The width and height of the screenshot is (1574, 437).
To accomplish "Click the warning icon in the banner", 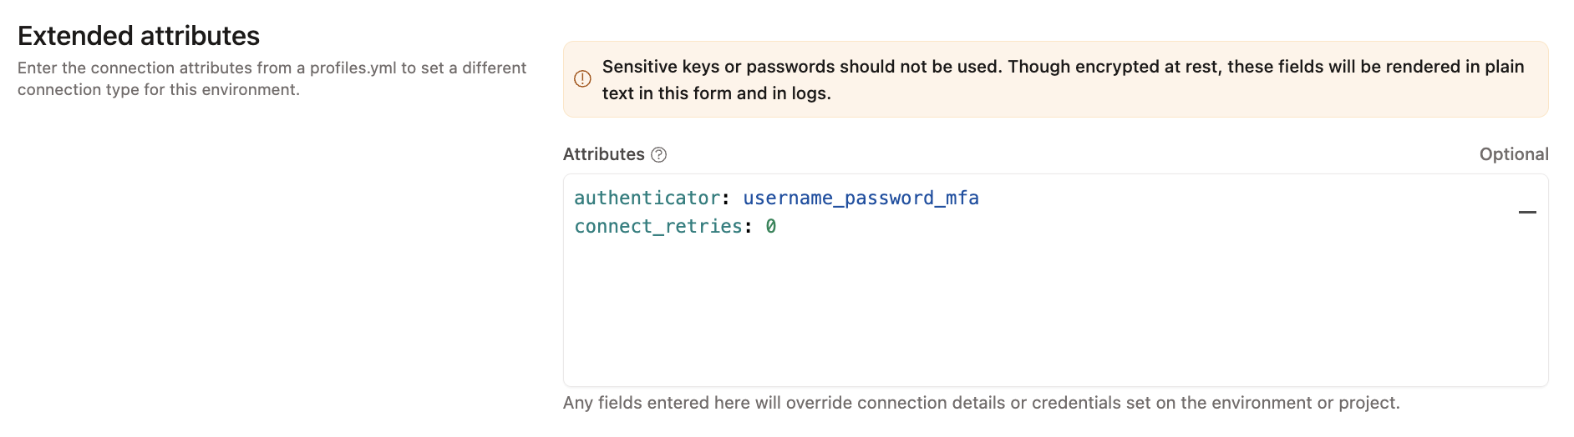I will (582, 79).
